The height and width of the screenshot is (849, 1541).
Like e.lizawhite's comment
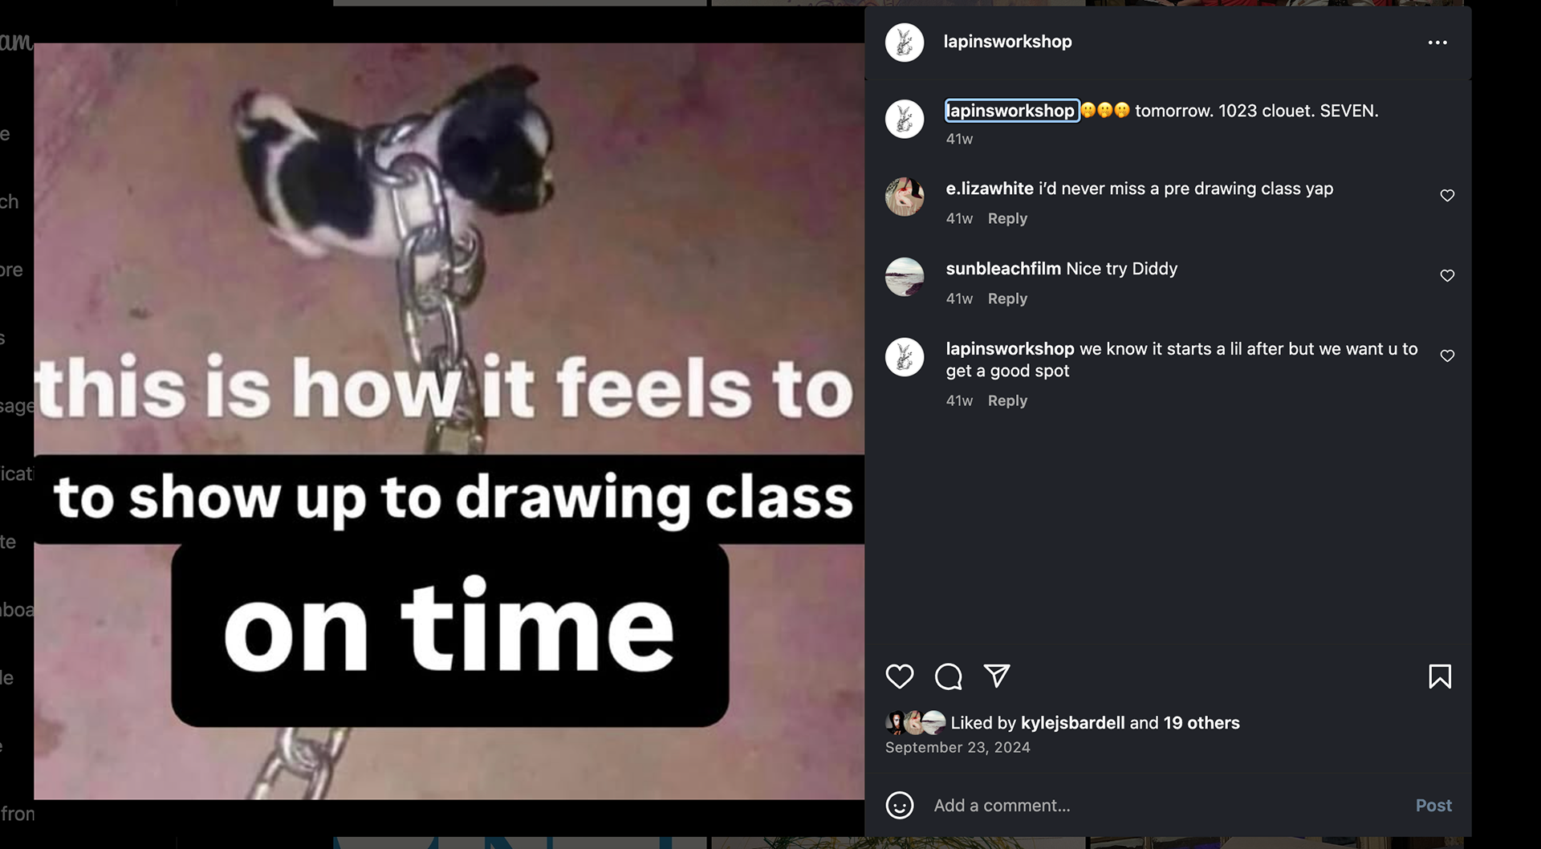click(x=1447, y=196)
